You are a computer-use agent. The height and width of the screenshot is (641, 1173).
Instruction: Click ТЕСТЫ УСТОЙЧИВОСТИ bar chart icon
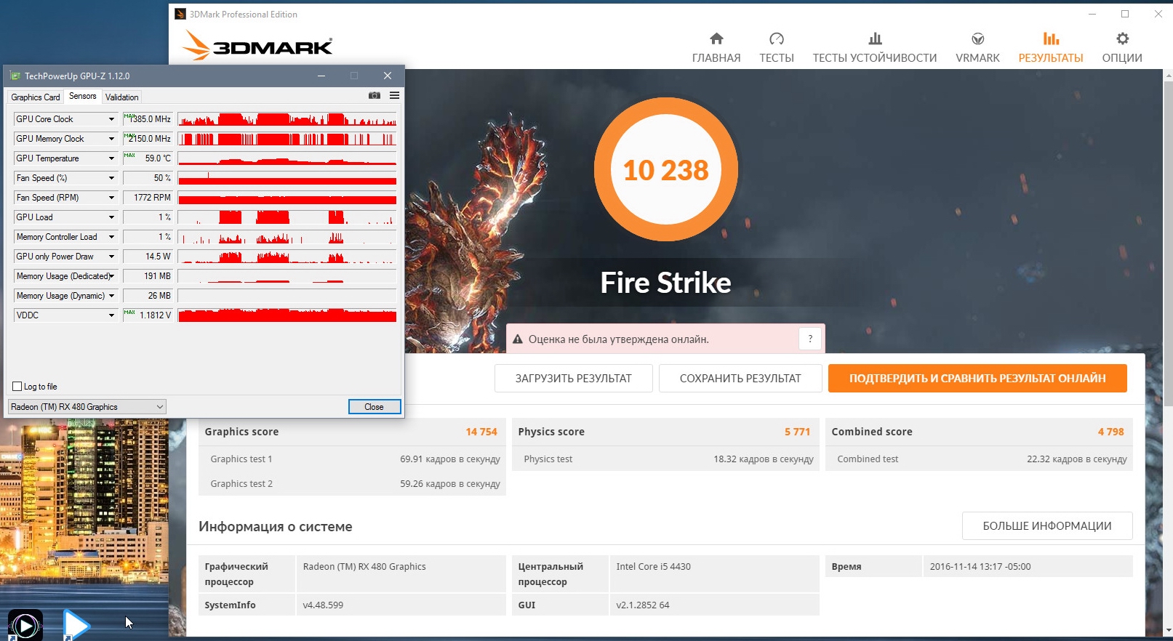coord(875,39)
